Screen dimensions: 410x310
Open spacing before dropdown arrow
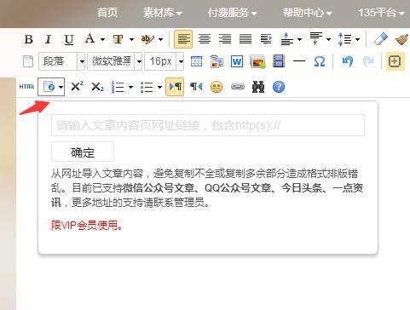point(299,39)
